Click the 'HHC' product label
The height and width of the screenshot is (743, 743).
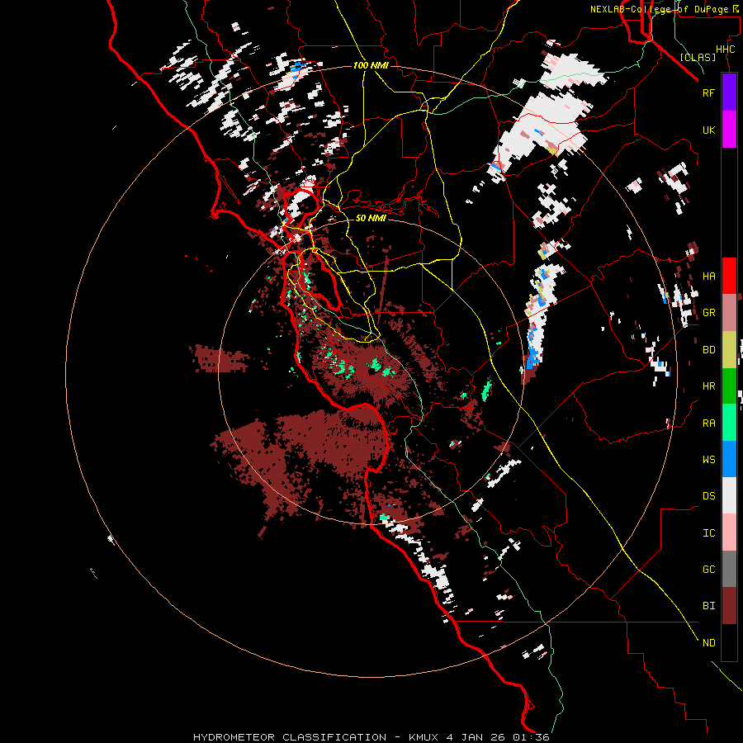pos(725,50)
